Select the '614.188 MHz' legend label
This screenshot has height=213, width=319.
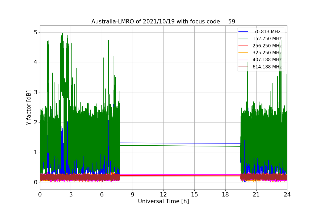tap(267, 67)
